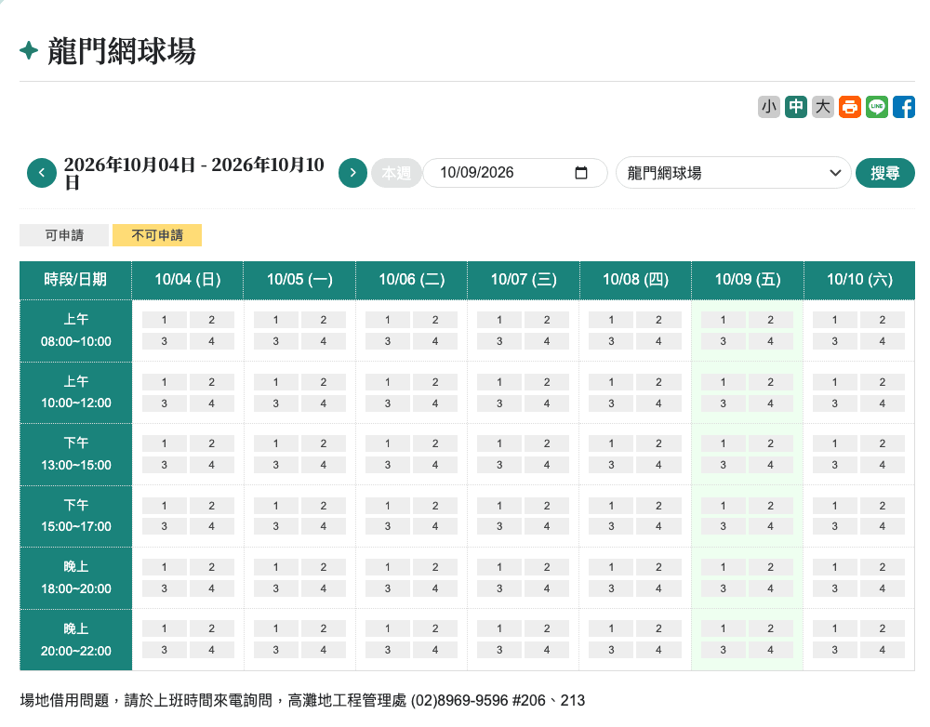Screen dimensions: 930x727
Task: Select court 4 on 10/08 18:00~20:00
Action: coord(658,588)
